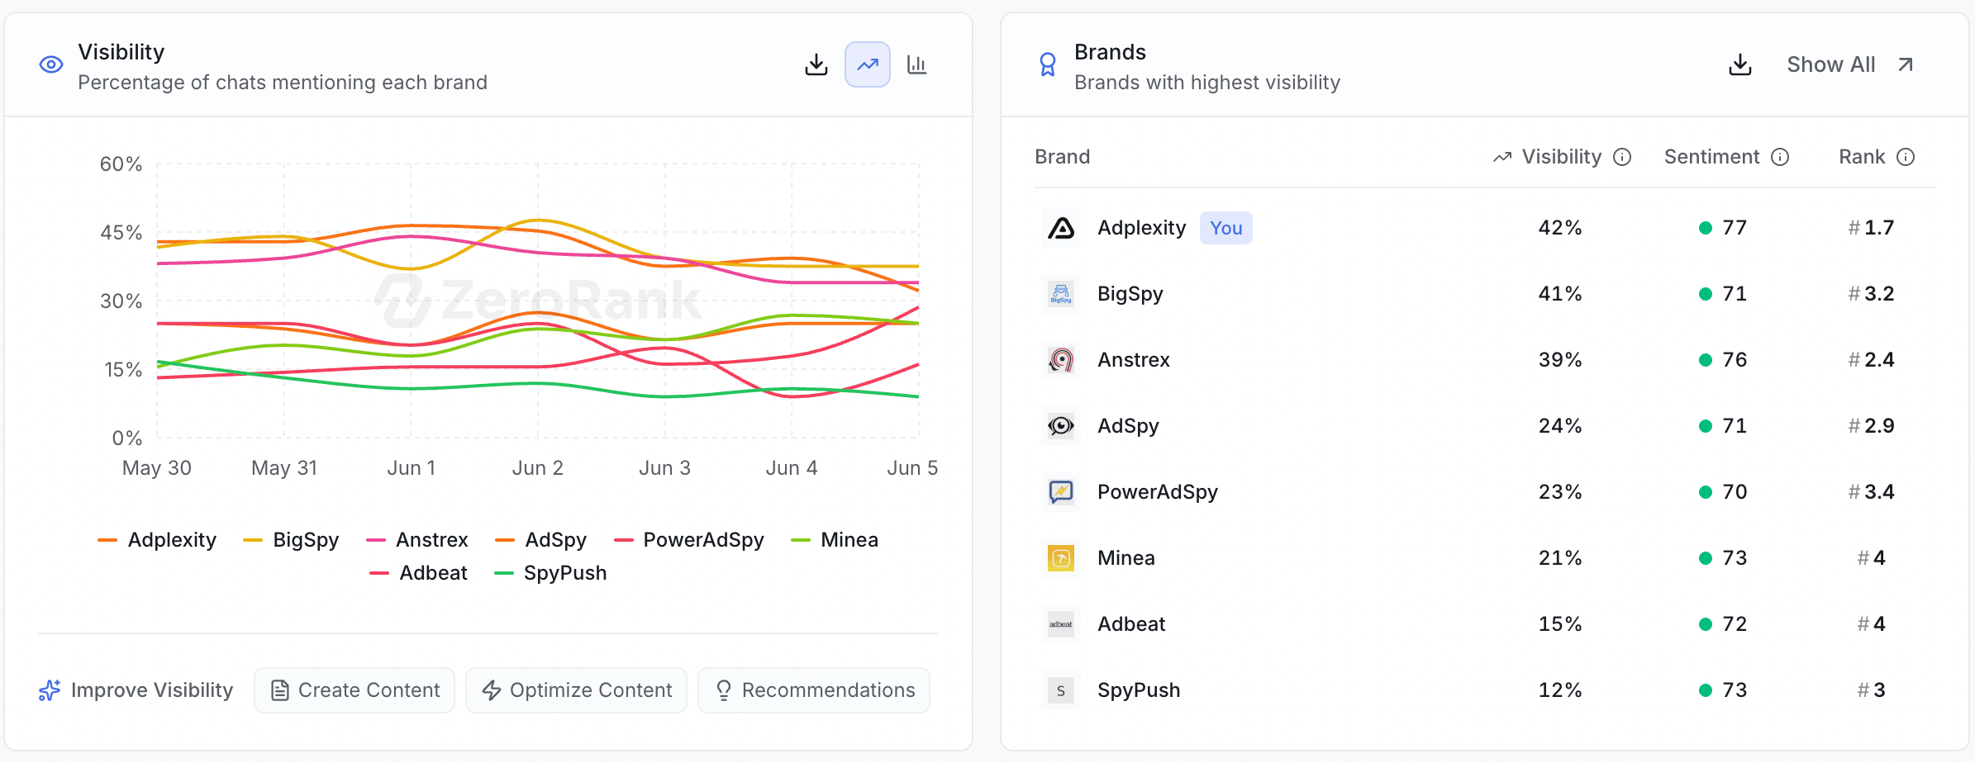Download the Brands table data
Image resolution: width=1975 pixels, height=763 pixels.
(1740, 64)
